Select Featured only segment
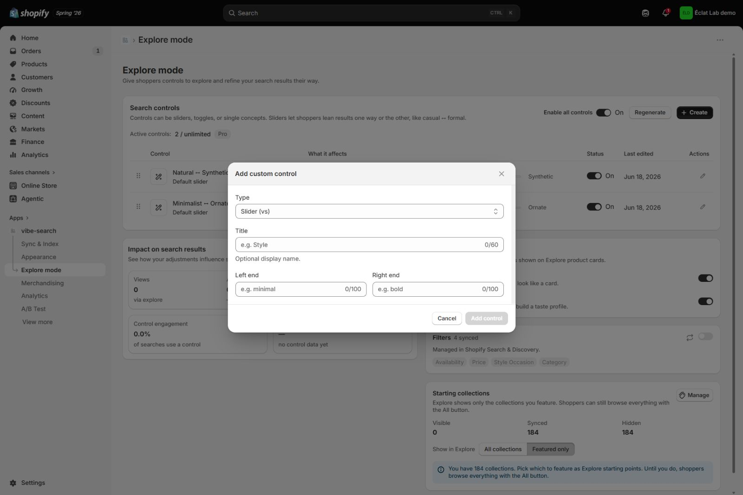Screen dimensions: 743x495 coord(551,449)
